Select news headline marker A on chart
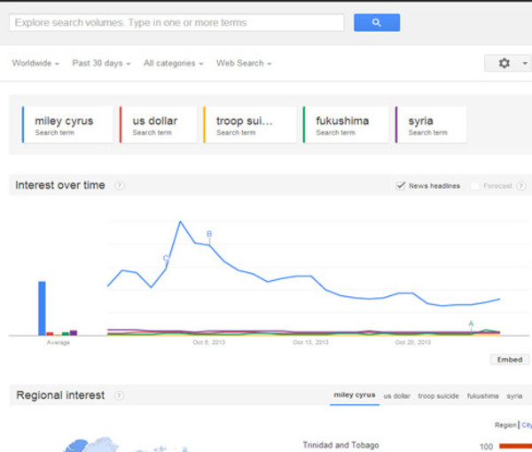Viewport: 532px width, 452px height. tap(471, 323)
